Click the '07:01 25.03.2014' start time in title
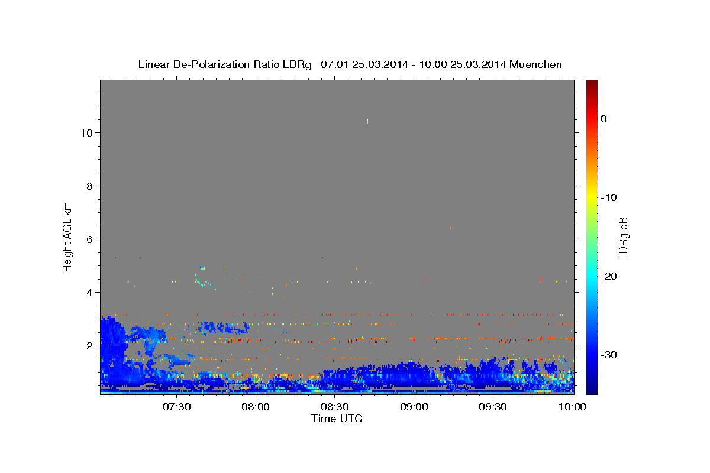 pos(364,64)
